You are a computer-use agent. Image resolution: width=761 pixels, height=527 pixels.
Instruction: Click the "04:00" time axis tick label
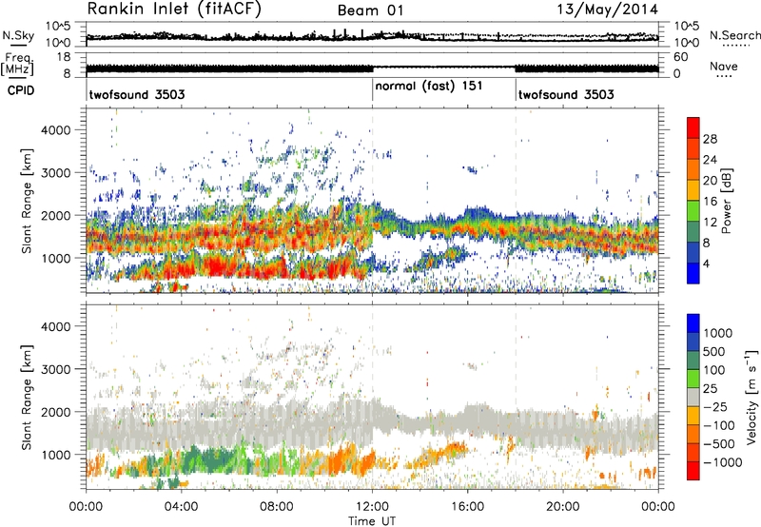[x=182, y=507]
